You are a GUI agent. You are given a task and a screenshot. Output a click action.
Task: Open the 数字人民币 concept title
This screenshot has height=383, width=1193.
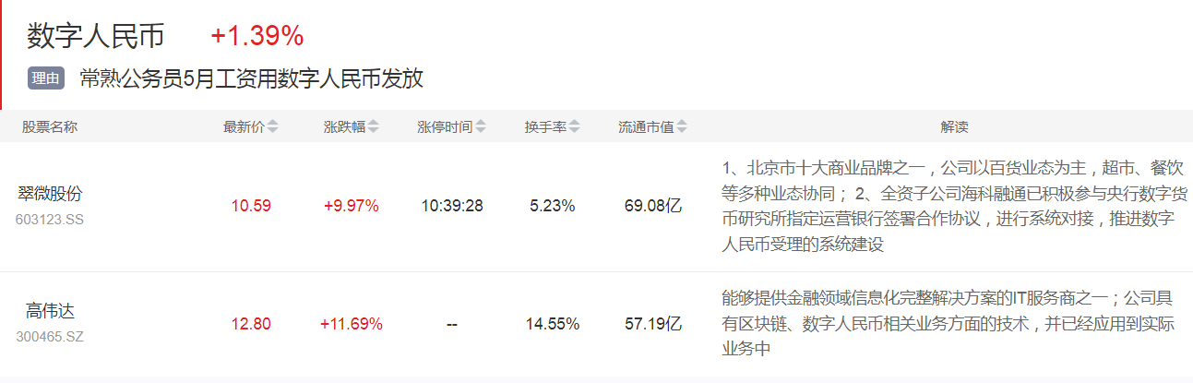tap(96, 36)
